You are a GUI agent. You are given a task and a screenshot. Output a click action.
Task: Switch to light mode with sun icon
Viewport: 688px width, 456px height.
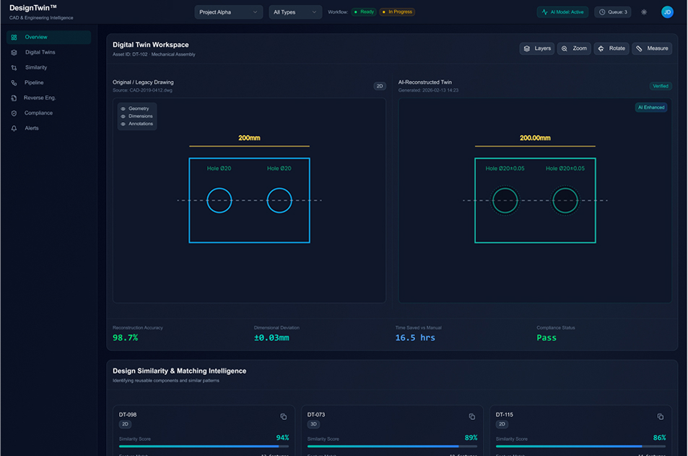tap(643, 12)
